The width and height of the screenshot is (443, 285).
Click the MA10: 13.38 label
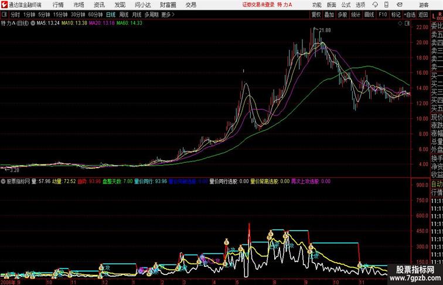(74, 23)
